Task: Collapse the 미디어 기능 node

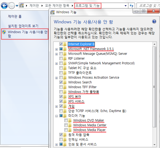Action: tap(56, 116)
